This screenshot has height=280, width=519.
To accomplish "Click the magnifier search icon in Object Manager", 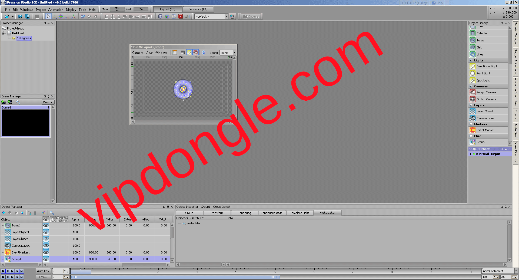I will (x=52, y=213).
